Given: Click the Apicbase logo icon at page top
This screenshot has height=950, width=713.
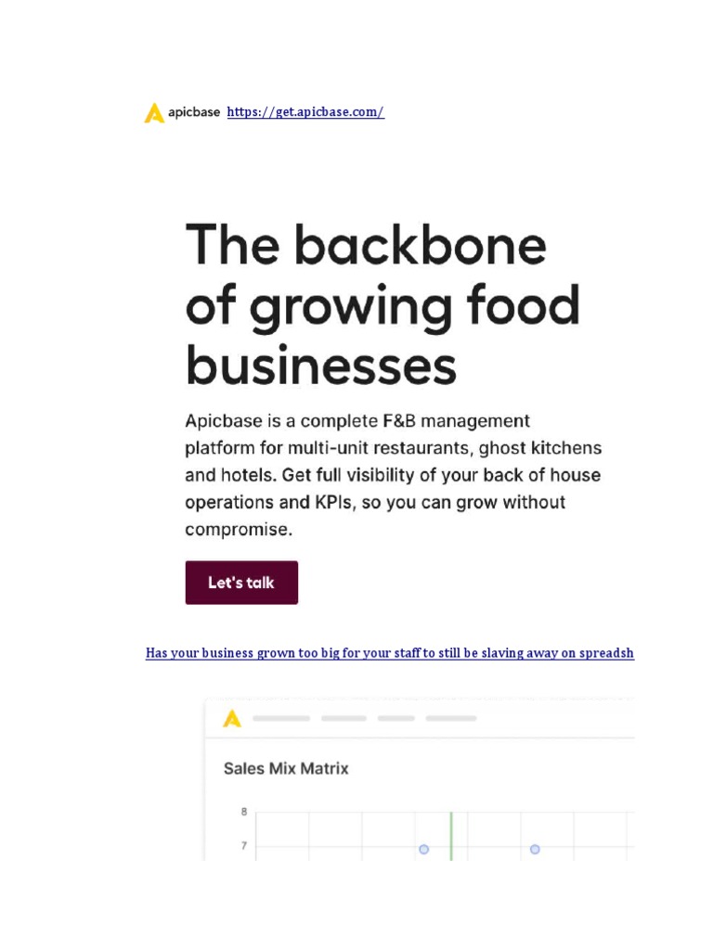Looking at the screenshot, I should [x=154, y=113].
